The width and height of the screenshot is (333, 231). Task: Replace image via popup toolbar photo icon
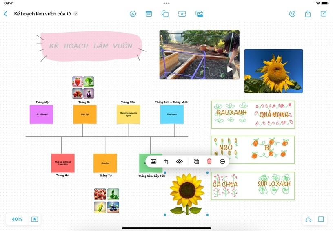coord(153,161)
